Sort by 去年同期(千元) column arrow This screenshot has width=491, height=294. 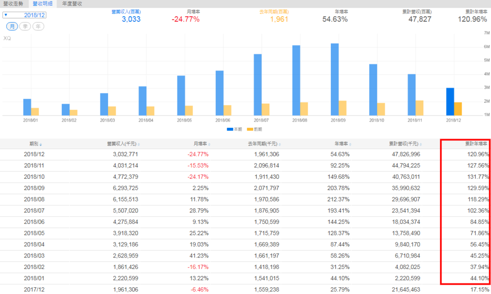[280, 145]
